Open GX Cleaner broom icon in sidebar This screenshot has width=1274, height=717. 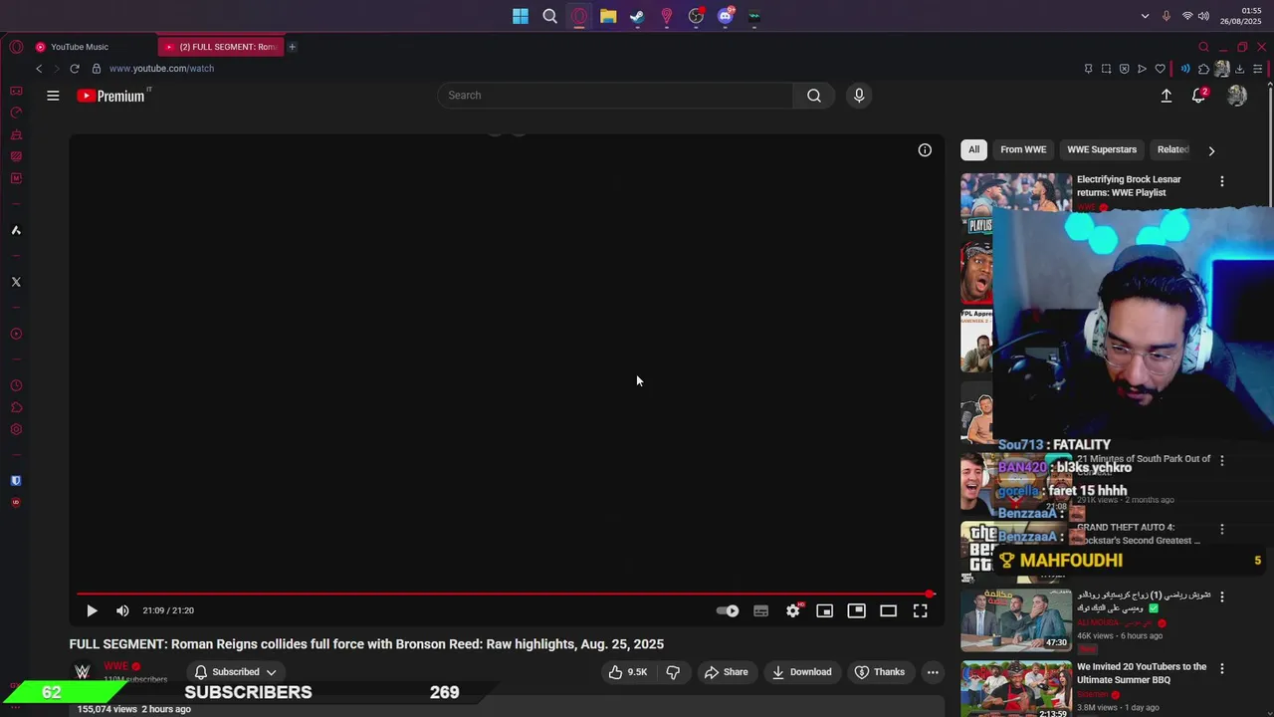[16, 134]
